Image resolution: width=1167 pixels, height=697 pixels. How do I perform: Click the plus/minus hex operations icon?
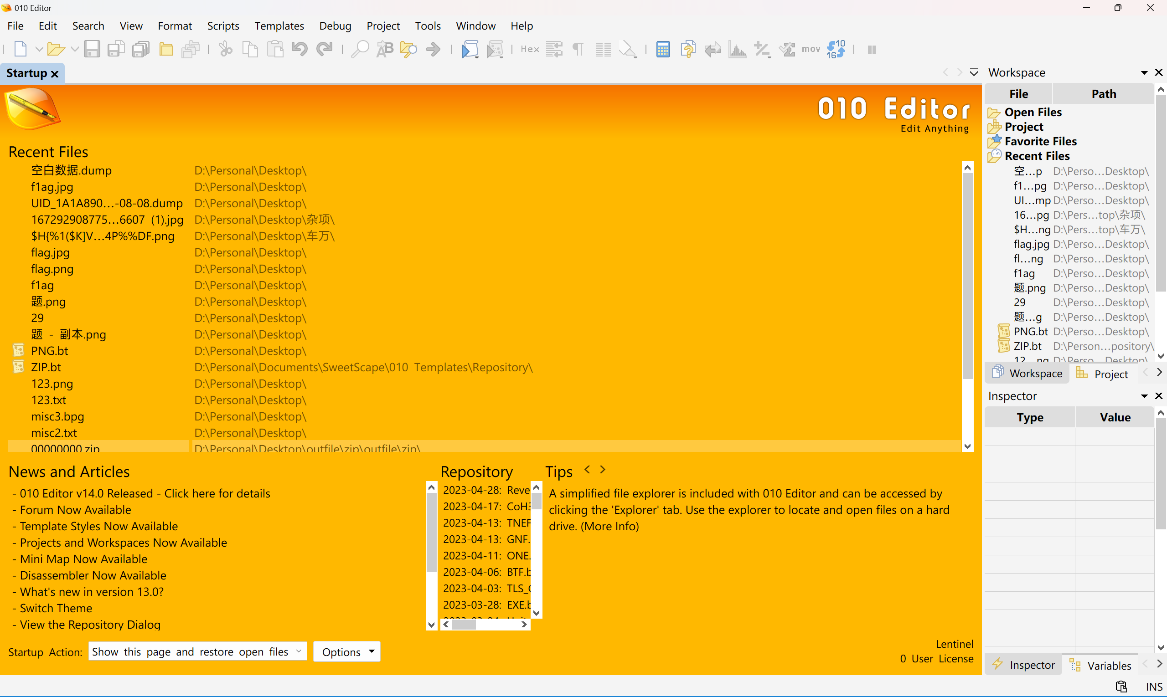[762, 49]
